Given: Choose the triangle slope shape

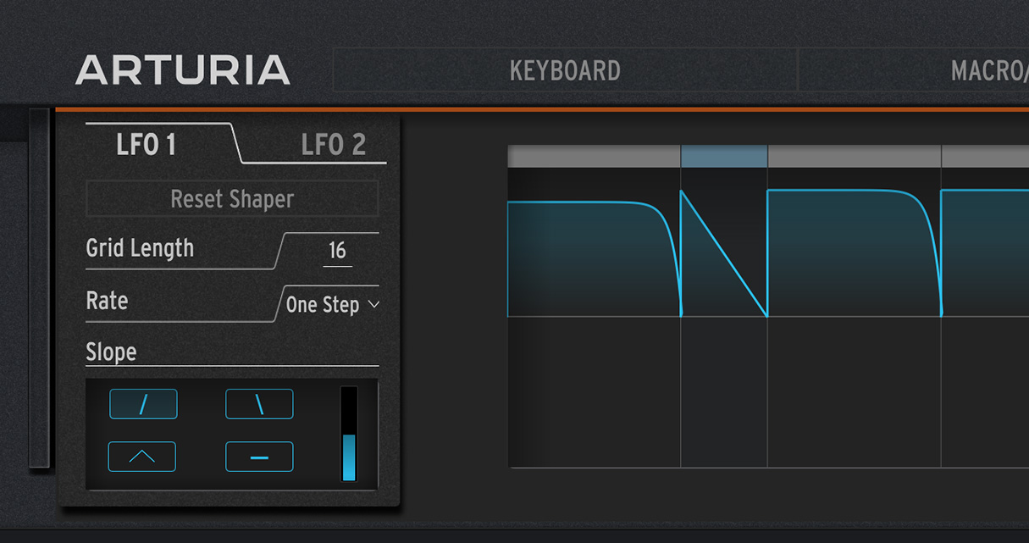Looking at the screenshot, I should 142,457.
